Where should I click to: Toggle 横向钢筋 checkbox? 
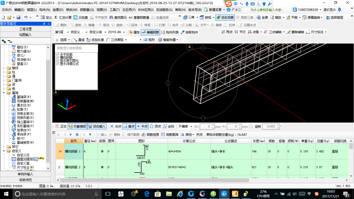pos(58,58)
